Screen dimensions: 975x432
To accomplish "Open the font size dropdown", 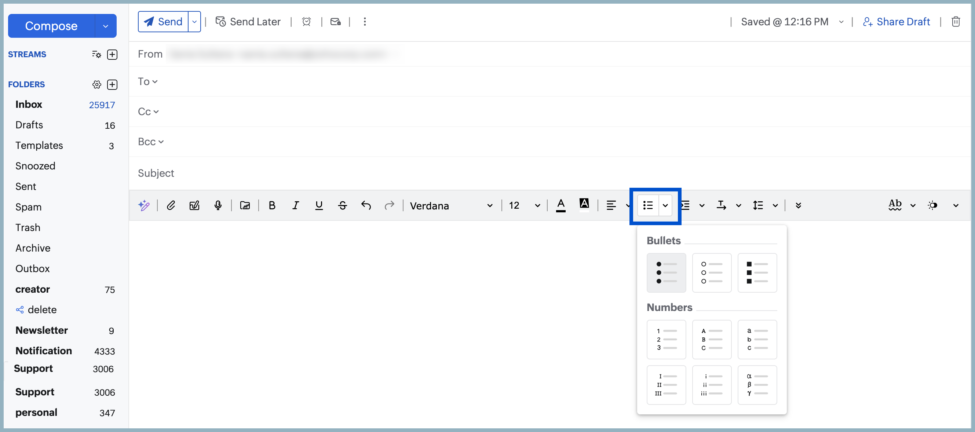I will 537,205.
